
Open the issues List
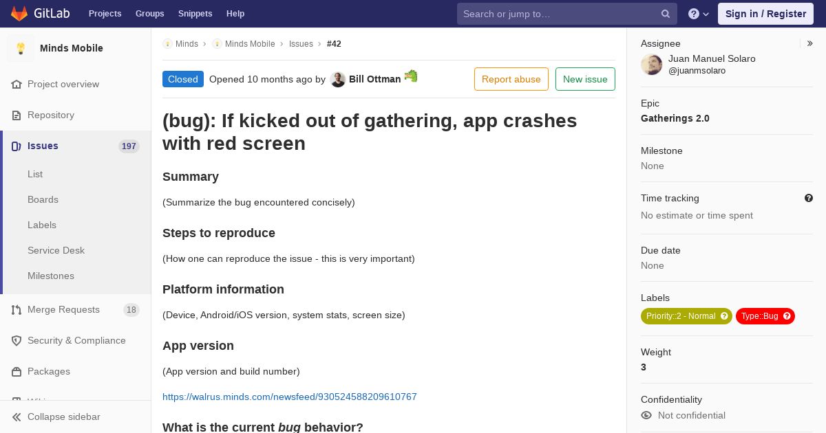tap(35, 174)
